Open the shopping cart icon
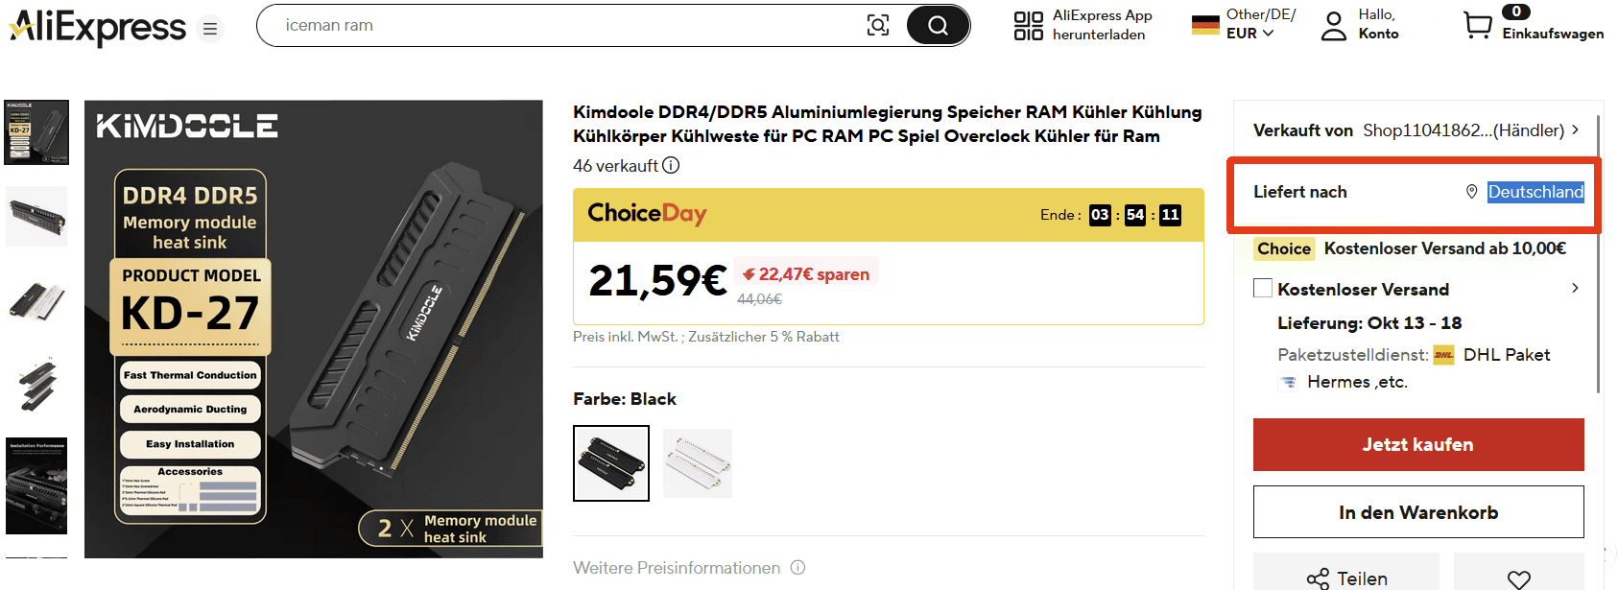Screen dimensions: 1618x590 click(1477, 25)
